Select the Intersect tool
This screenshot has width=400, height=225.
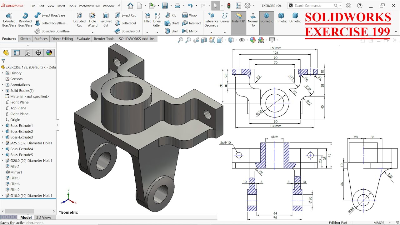191,23
